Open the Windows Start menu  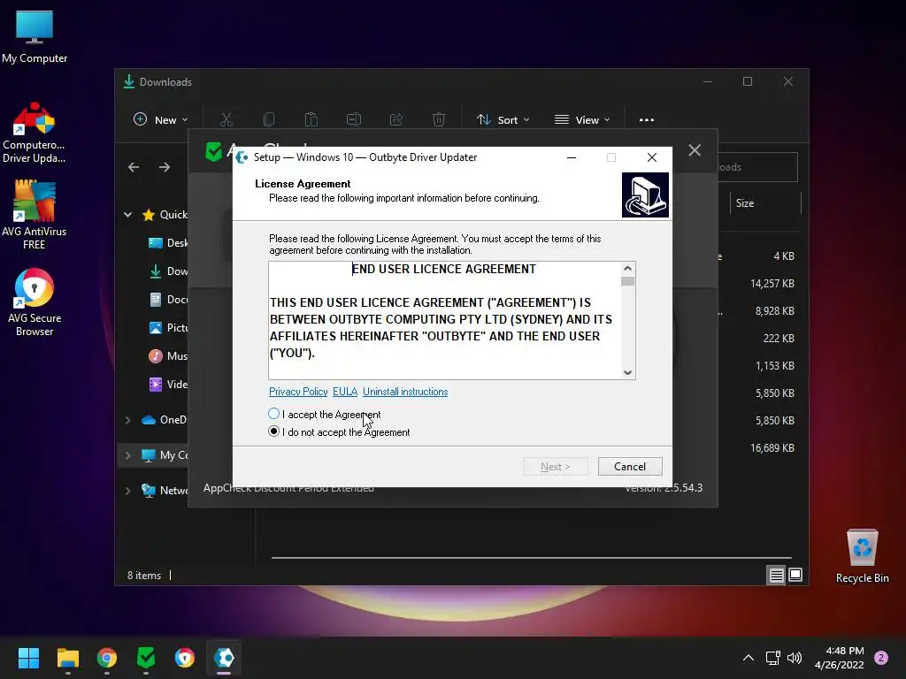pyautogui.click(x=28, y=658)
